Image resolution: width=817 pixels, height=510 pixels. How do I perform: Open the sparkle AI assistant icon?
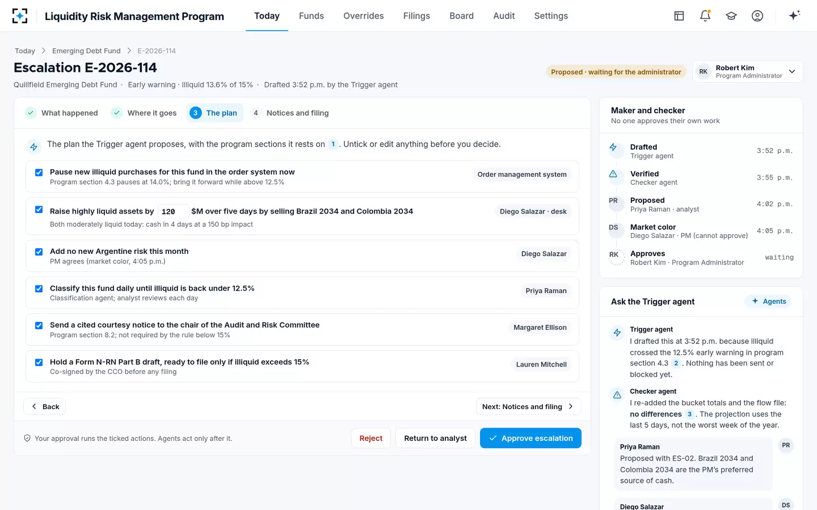pos(794,15)
